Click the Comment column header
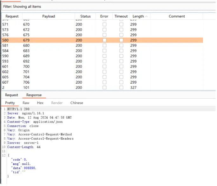 177,16
